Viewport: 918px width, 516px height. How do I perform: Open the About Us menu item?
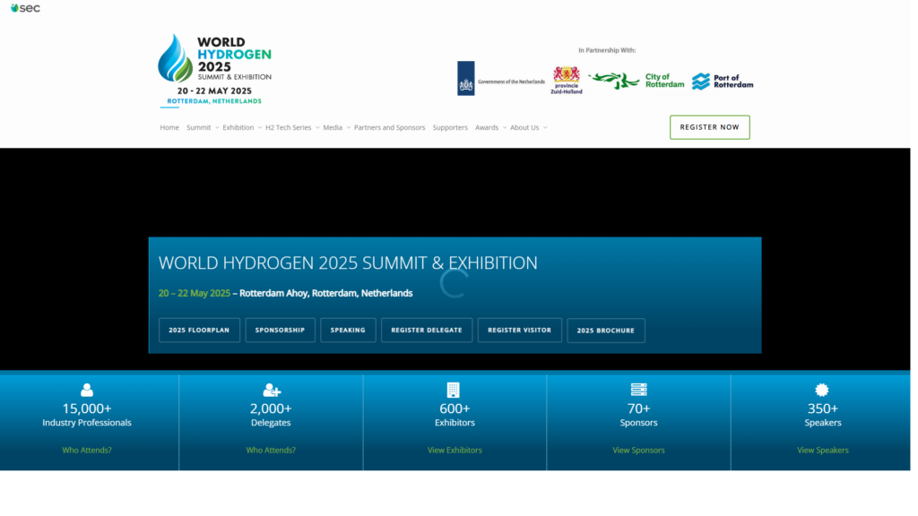pyautogui.click(x=524, y=127)
